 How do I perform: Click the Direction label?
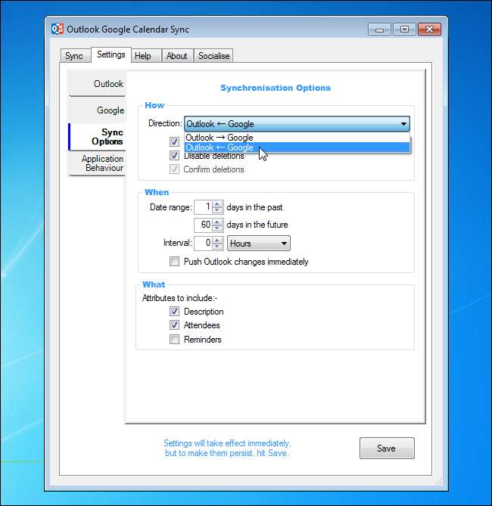(165, 123)
